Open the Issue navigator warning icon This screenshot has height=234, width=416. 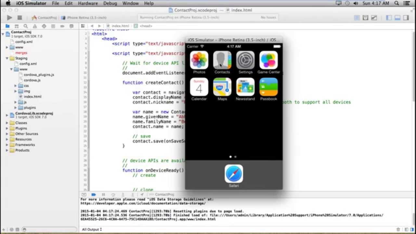pyautogui.click(x=35, y=26)
